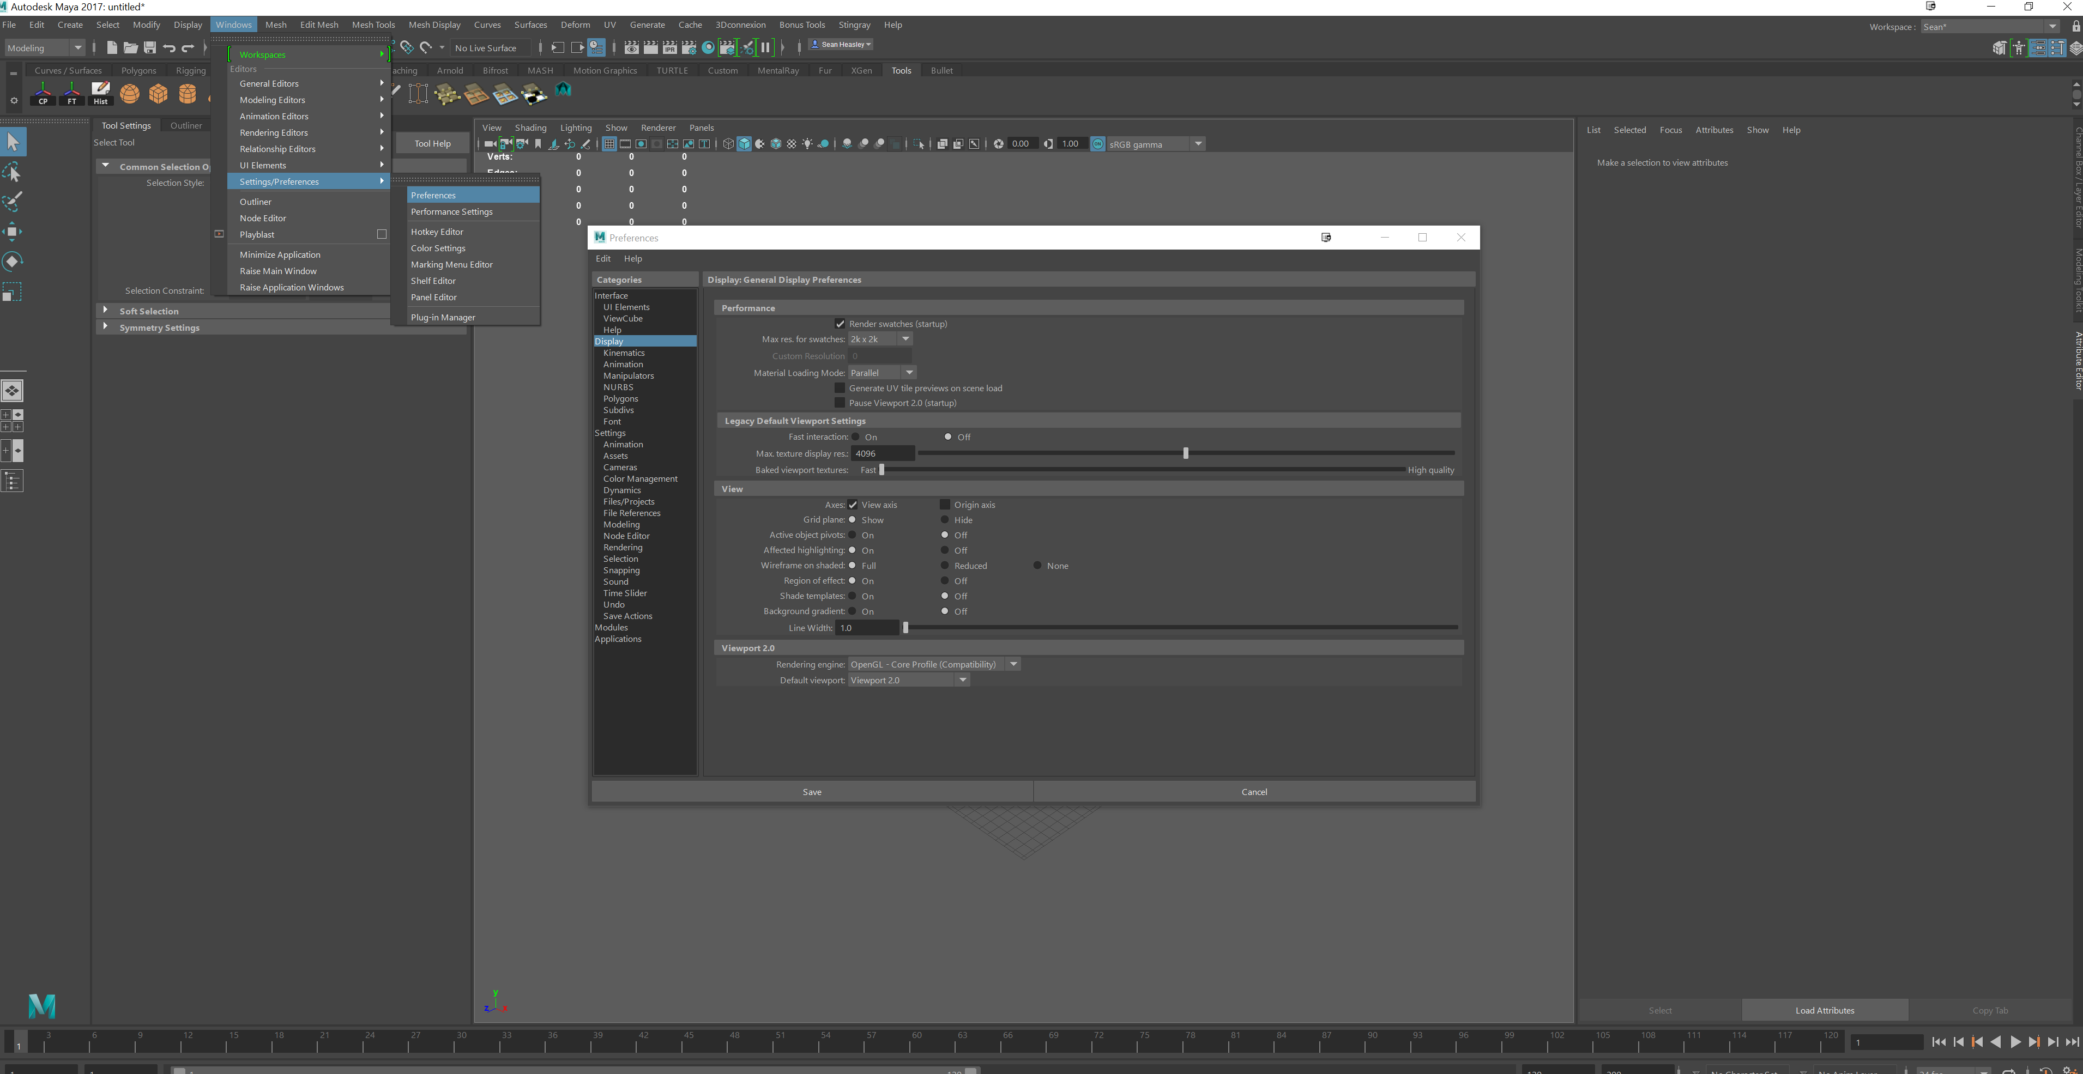The height and width of the screenshot is (1074, 2083).
Task: Toggle the View axis checkbox
Action: pos(852,505)
